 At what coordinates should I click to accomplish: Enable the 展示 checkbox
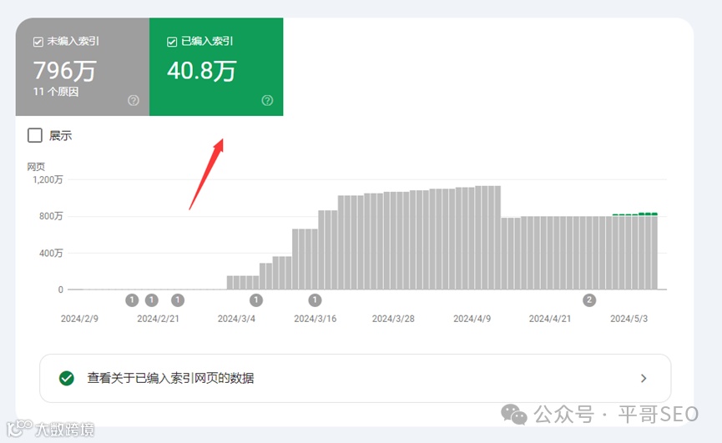[35, 135]
